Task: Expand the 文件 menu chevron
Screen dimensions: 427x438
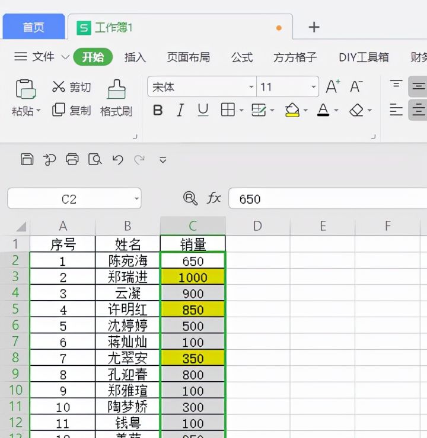Action: tap(65, 57)
